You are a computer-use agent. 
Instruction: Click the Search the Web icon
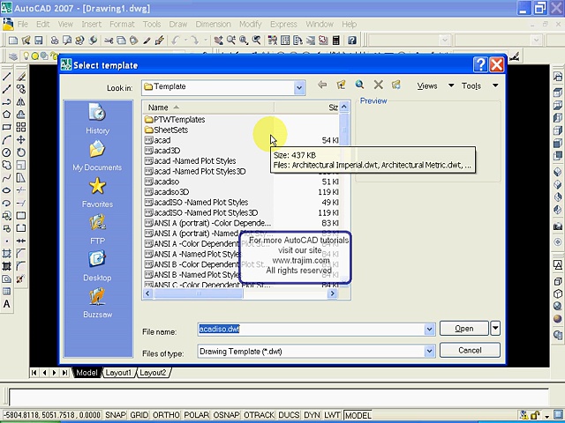coord(359,85)
